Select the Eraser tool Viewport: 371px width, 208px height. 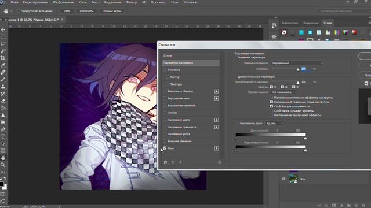(x=3, y=101)
